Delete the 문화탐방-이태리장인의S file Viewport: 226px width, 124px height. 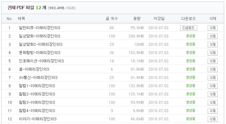click(213, 53)
